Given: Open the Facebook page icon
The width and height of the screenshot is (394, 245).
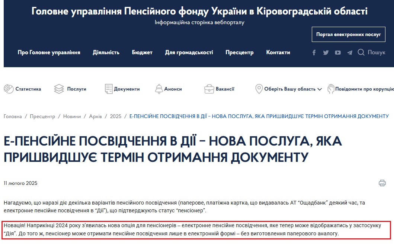Looking at the screenshot, I should 314,52.
